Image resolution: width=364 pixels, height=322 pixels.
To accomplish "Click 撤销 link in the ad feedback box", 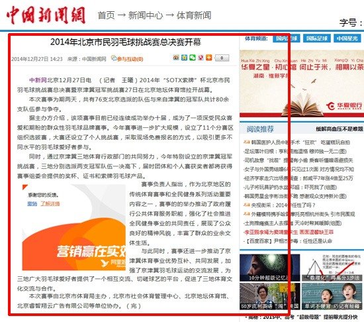I will point(32,204).
